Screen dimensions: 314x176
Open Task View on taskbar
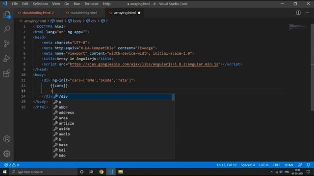click(91, 172)
